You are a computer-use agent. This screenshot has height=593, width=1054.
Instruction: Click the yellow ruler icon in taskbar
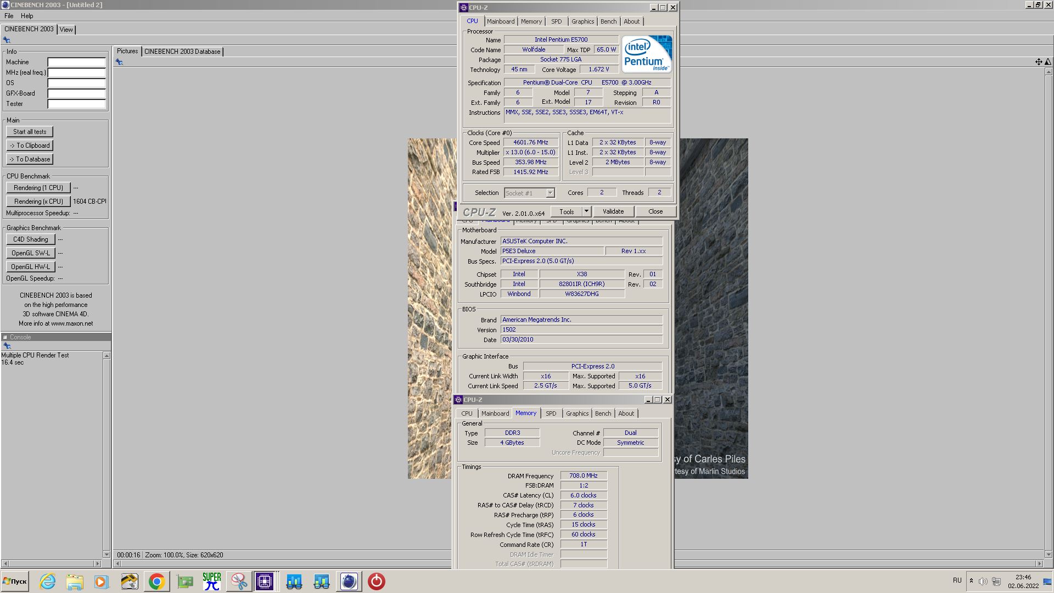point(130,581)
